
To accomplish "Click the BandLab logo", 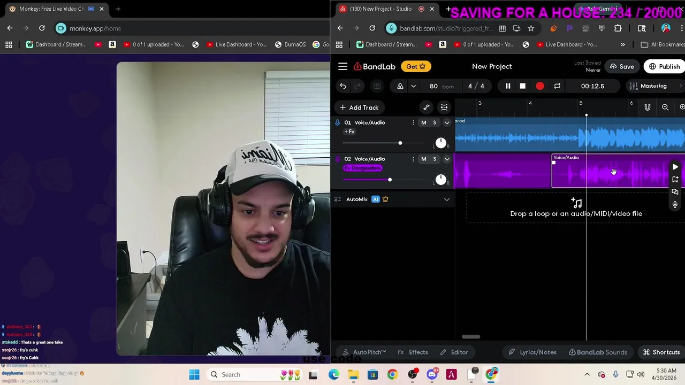I will (x=374, y=66).
